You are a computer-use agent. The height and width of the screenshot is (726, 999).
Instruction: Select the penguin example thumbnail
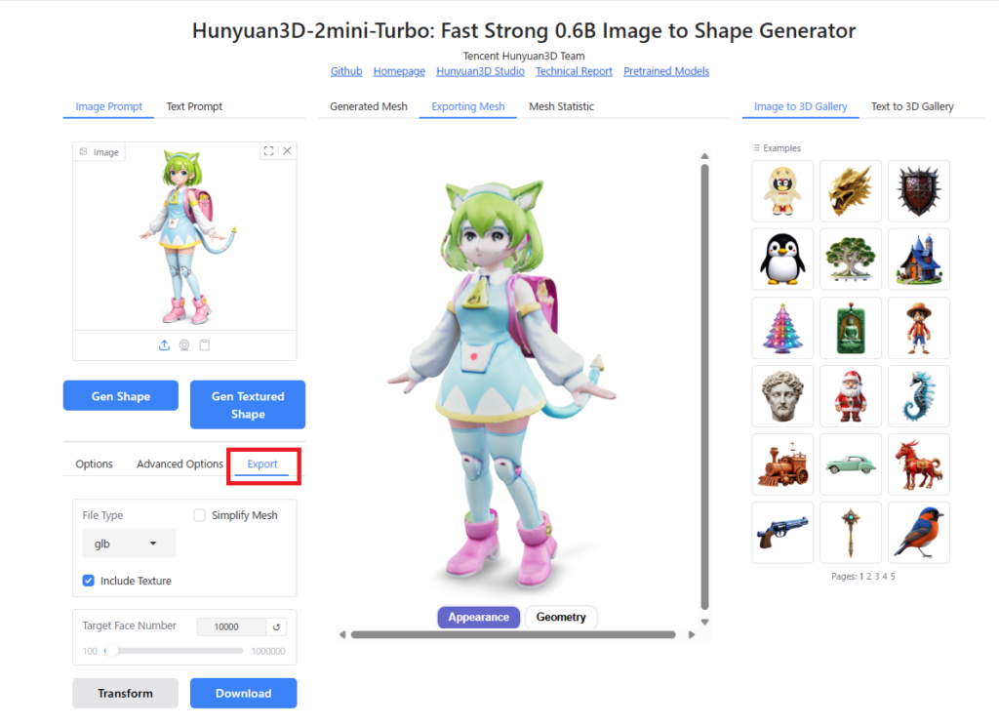click(x=783, y=260)
